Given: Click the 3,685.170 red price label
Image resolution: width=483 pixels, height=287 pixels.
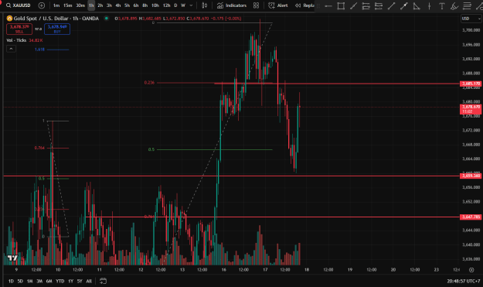Looking at the screenshot, I should click(471, 84).
